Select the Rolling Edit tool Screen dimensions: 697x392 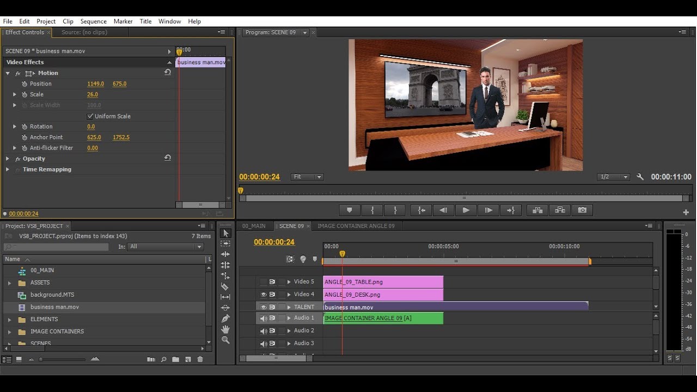coord(225,265)
